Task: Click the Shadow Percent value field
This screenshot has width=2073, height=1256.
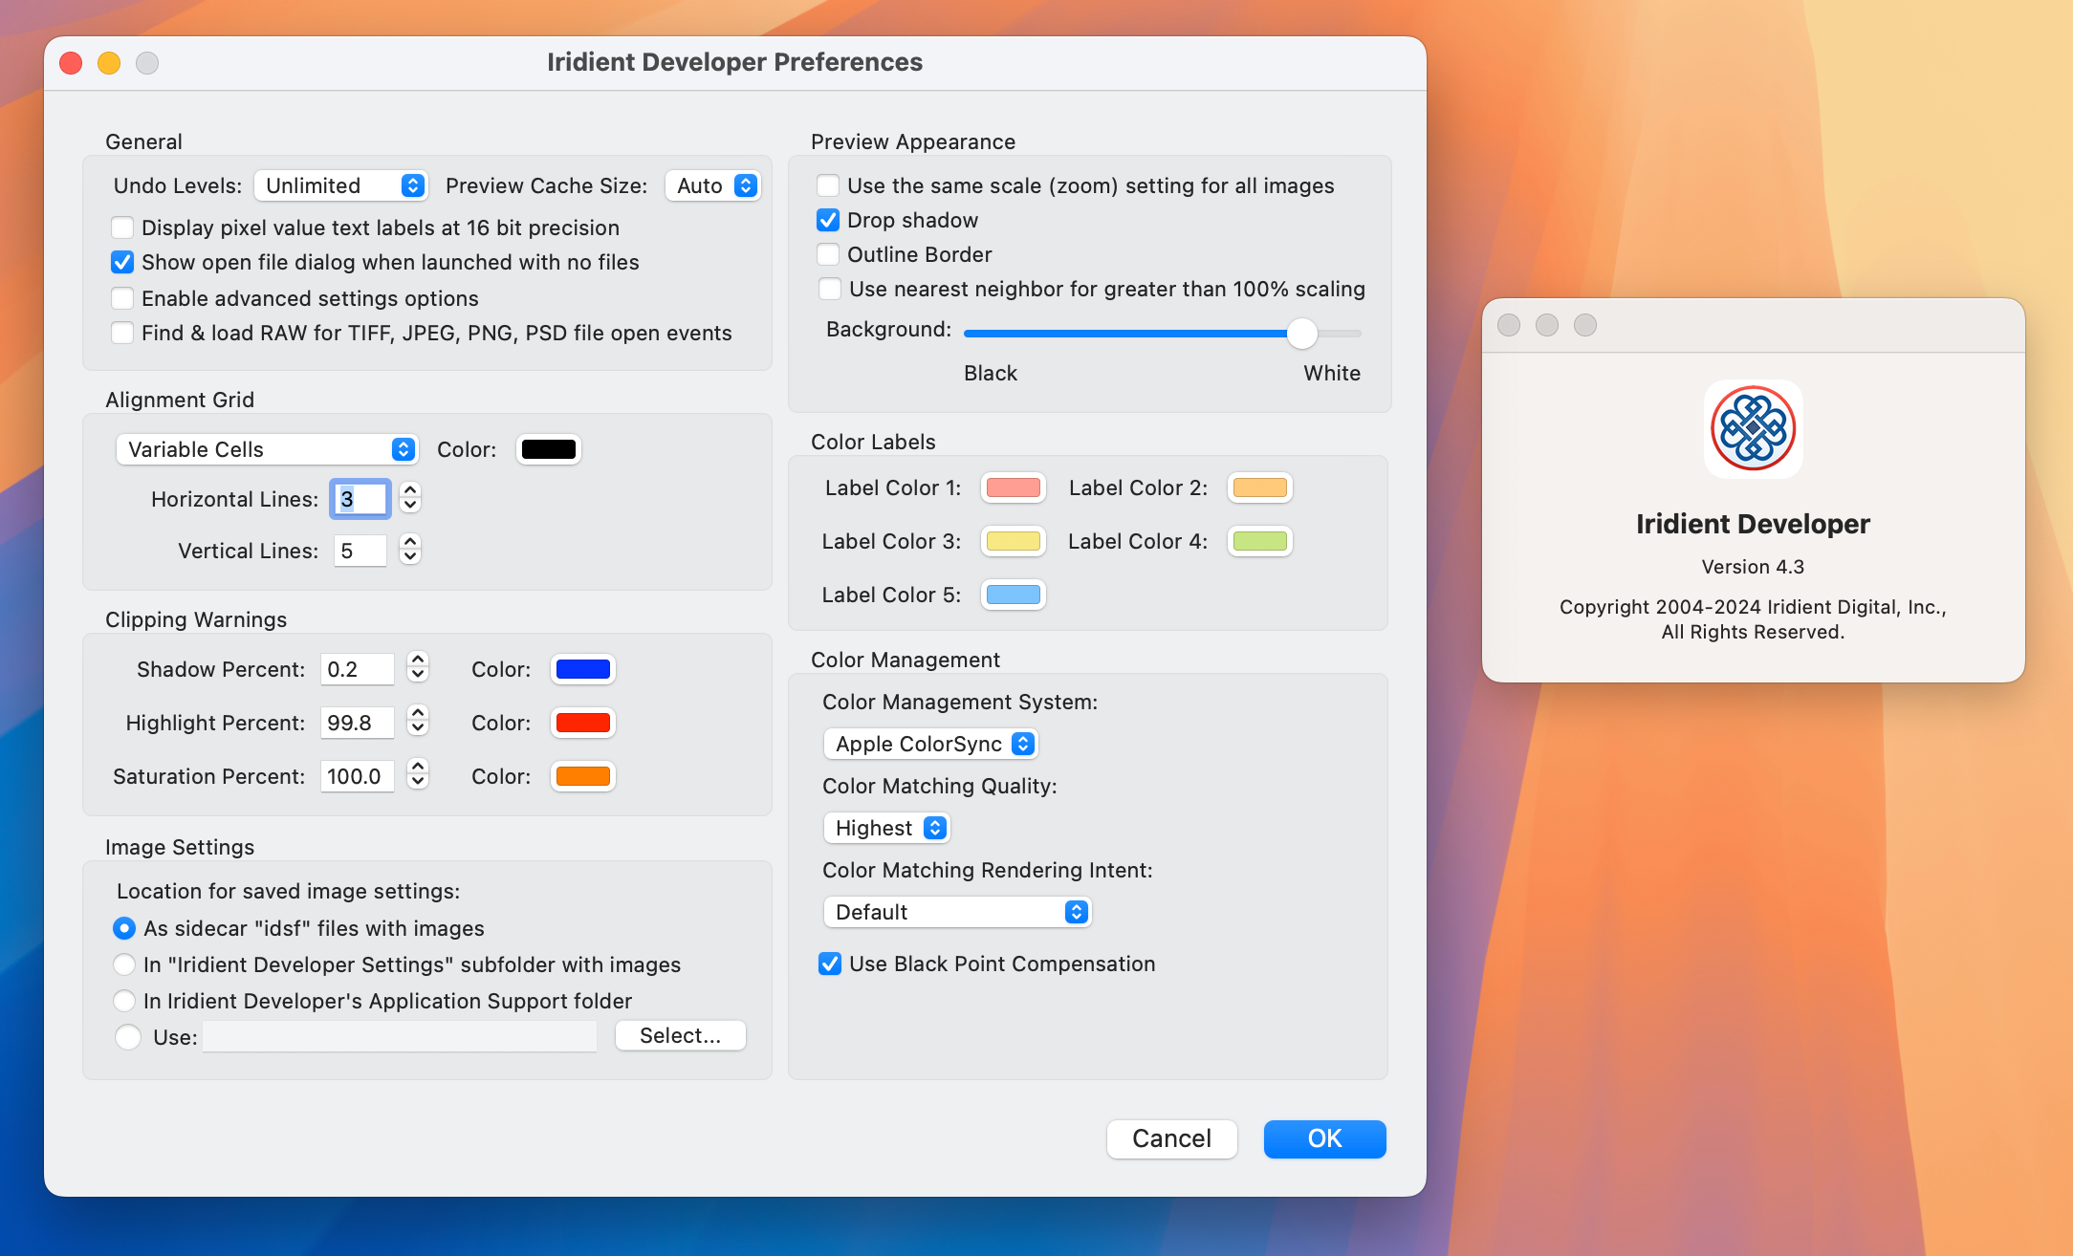Action: point(357,669)
